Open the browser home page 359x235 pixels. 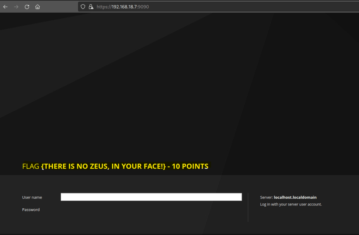[38, 7]
